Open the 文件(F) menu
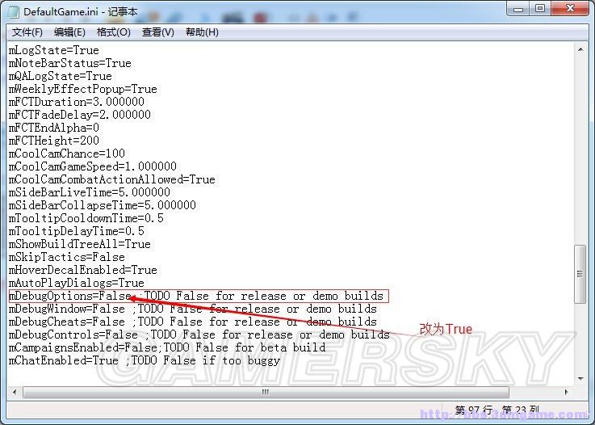 27,32
